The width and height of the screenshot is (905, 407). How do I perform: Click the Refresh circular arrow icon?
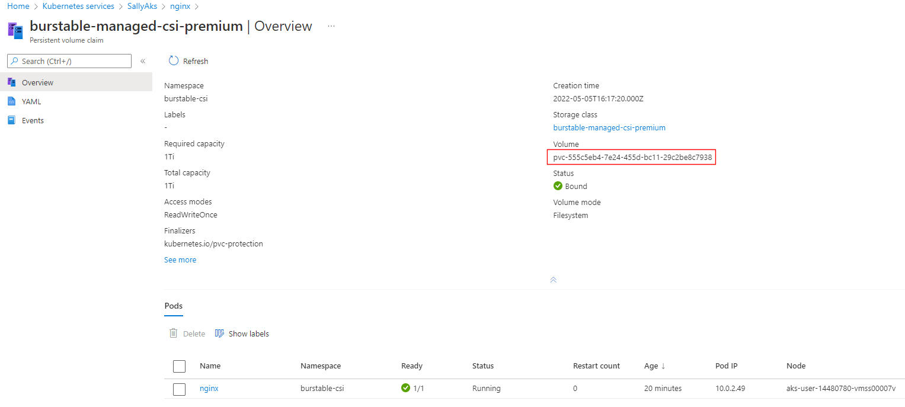tap(174, 60)
